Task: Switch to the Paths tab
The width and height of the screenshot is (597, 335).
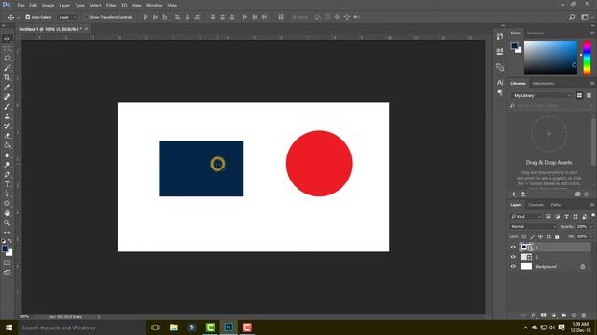Action: pyautogui.click(x=556, y=205)
